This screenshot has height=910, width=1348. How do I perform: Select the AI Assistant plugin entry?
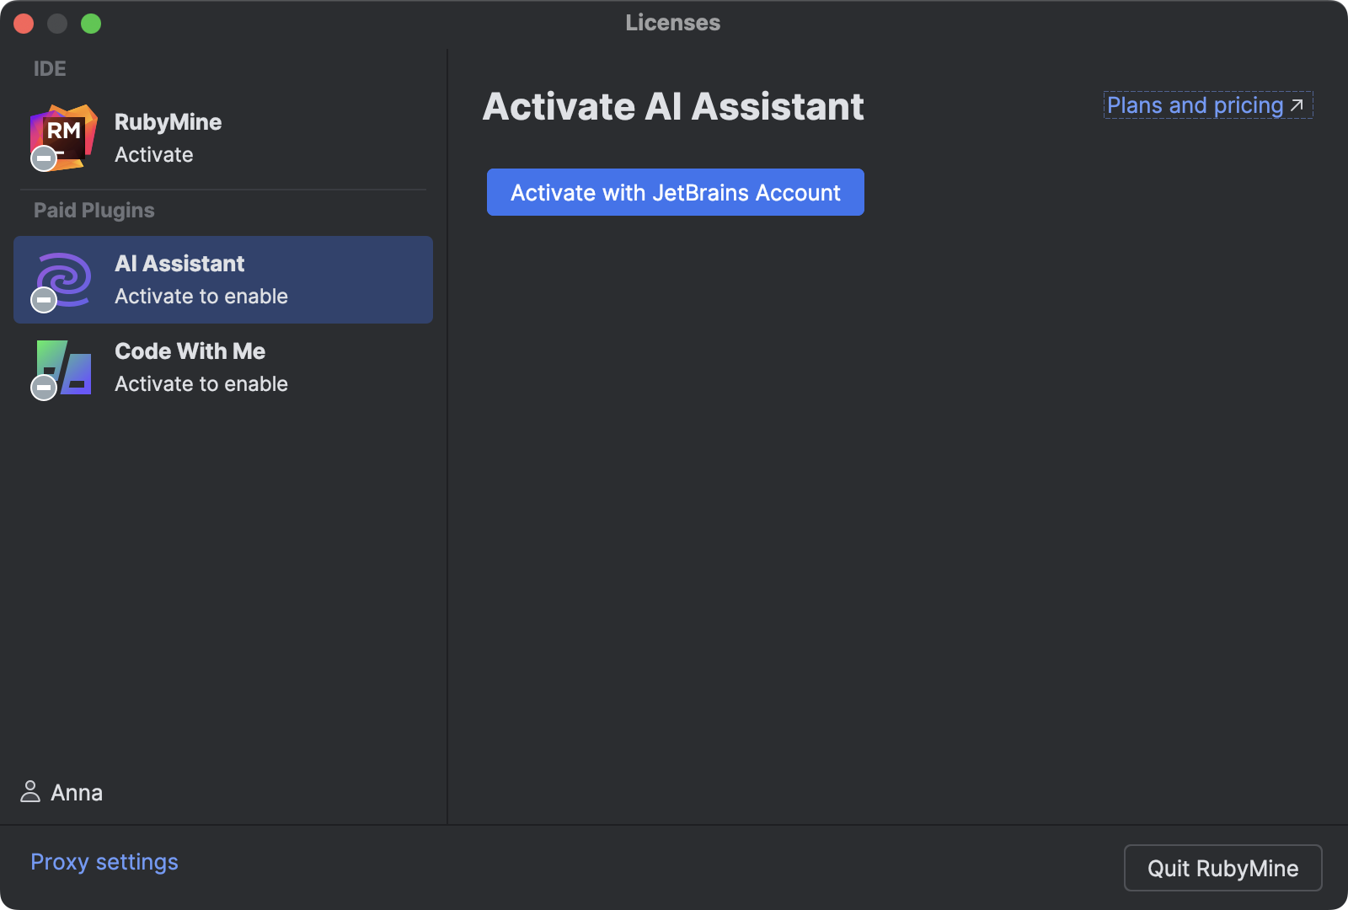223,280
